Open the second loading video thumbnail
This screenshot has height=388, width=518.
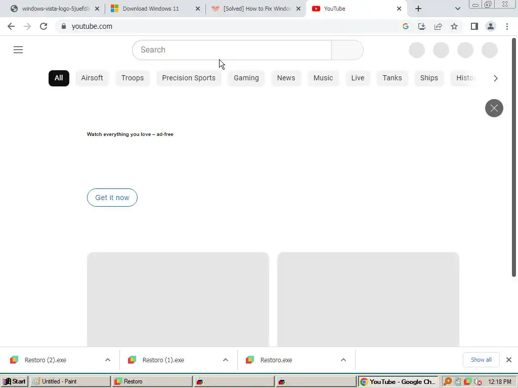click(x=368, y=300)
